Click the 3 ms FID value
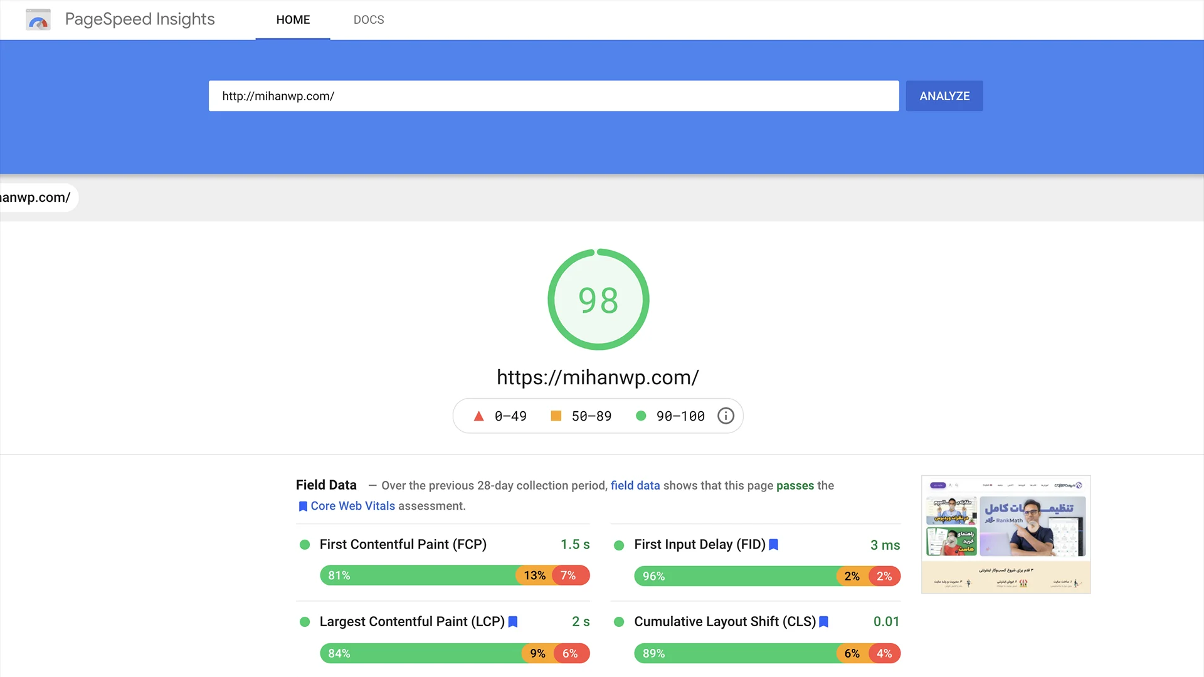 [885, 545]
